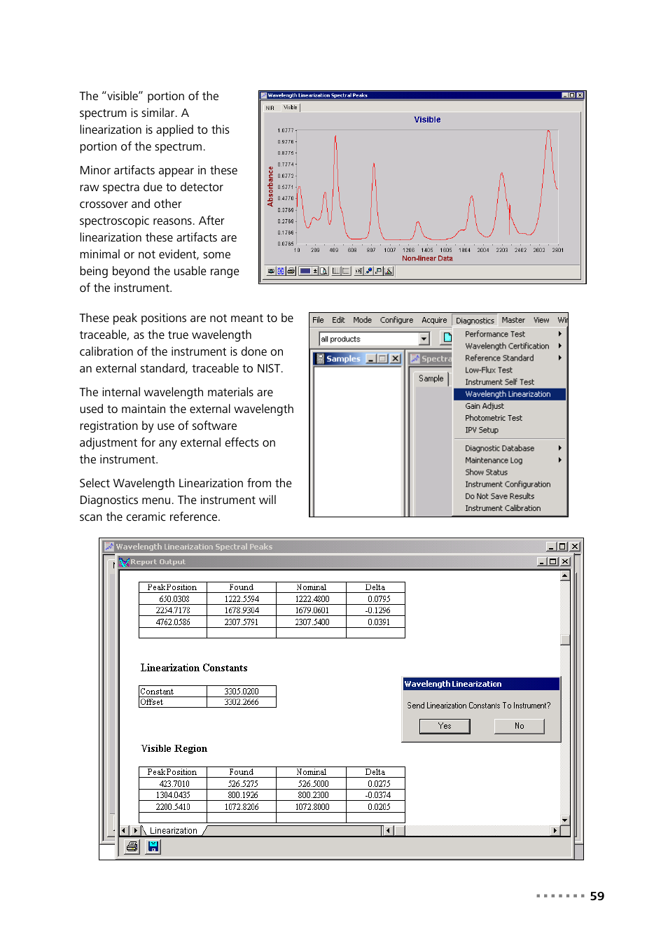668x945 pixels.
Task: Click the Nominal cell 1072.8000
Action: 312,807
